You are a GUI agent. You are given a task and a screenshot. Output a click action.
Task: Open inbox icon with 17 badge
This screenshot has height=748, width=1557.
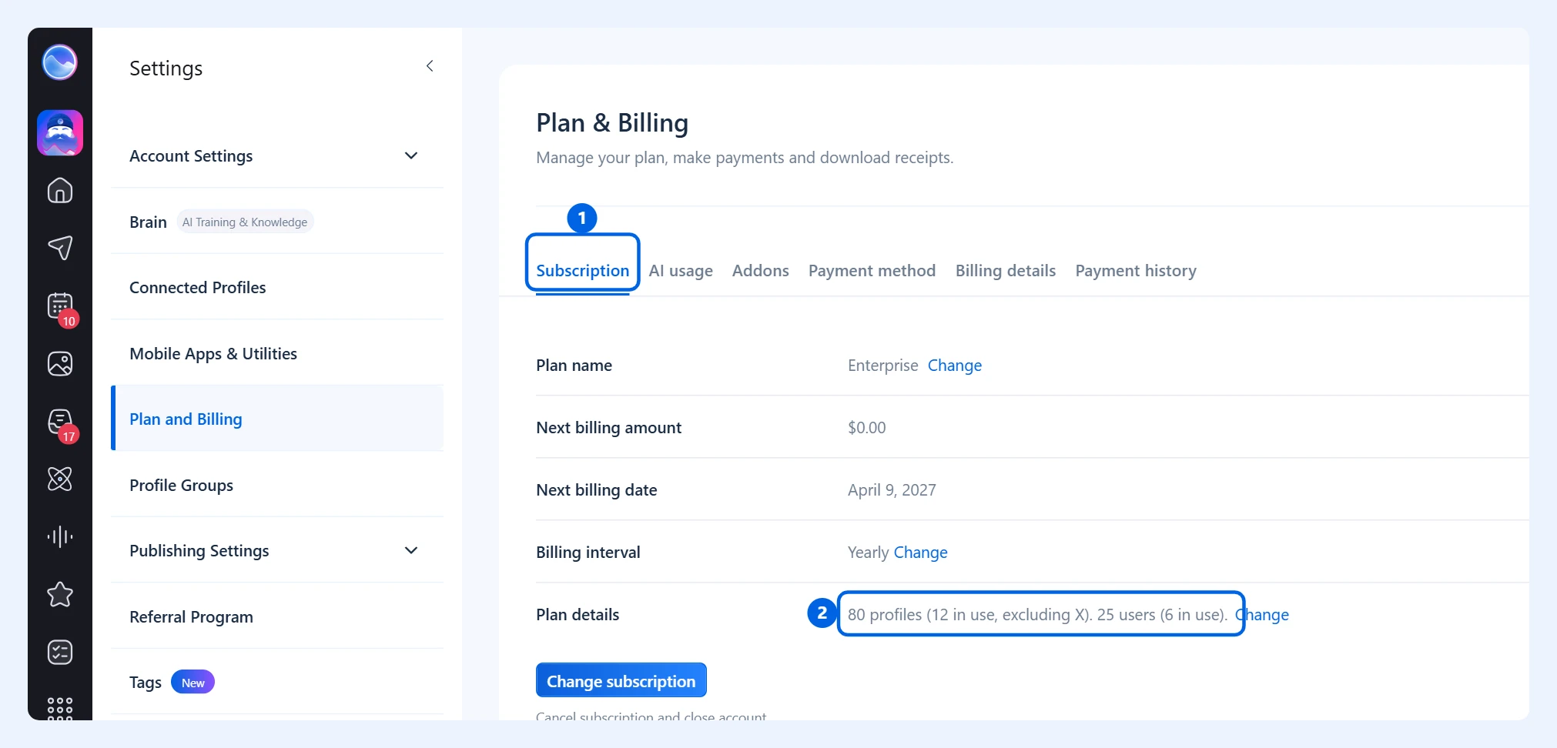pos(60,422)
